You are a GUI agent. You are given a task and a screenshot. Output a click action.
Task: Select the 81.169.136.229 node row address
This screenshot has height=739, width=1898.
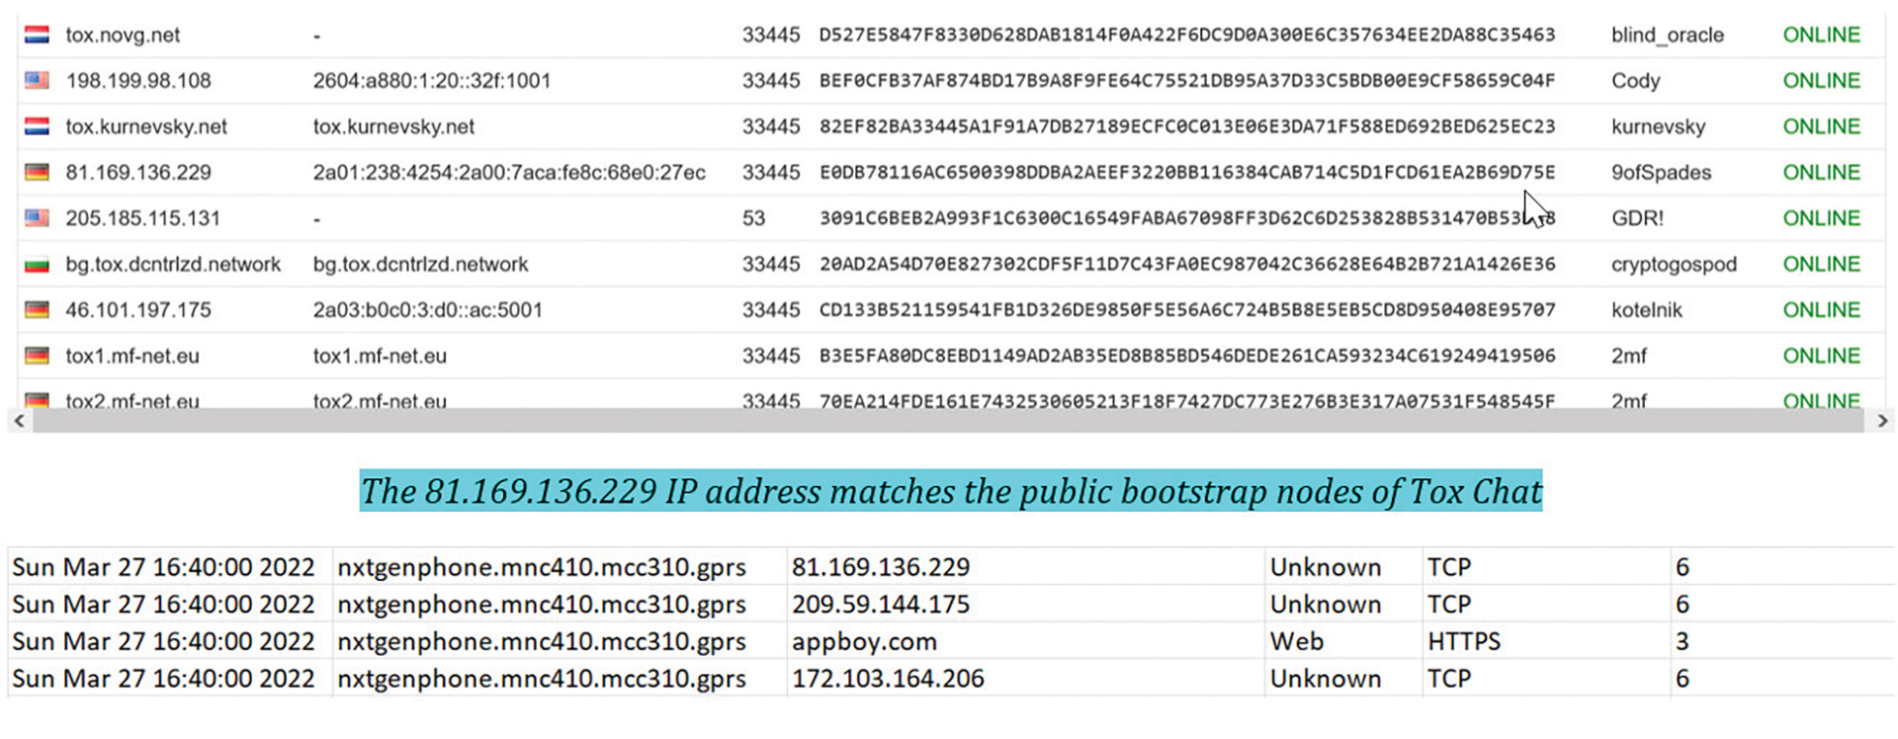pyautogui.click(x=138, y=172)
